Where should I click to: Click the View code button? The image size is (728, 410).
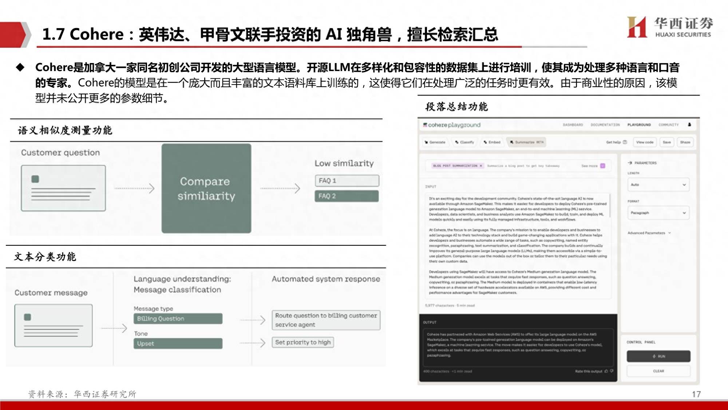[645, 142]
